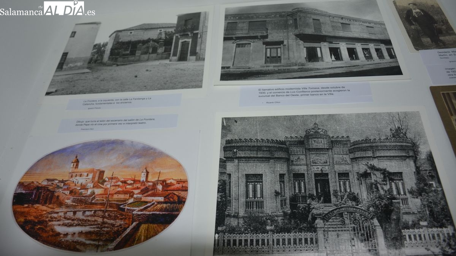This screenshot has height=256, width=456.
Task: Select the corner shop building photograph
Action: 310,42
